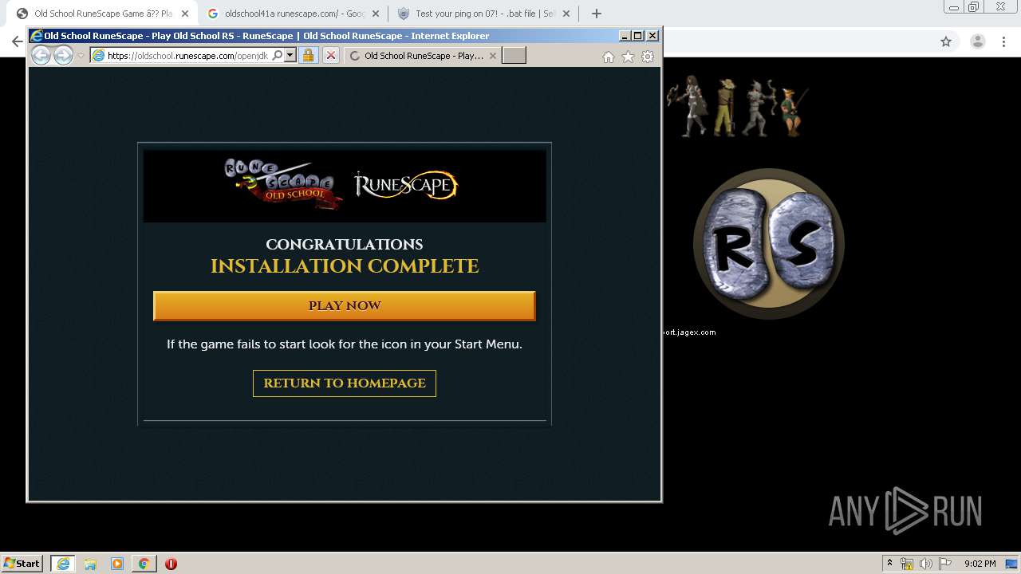Click the search magnifier in IE address bar
The height and width of the screenshot is (574, 1021).
pos(277,56)
